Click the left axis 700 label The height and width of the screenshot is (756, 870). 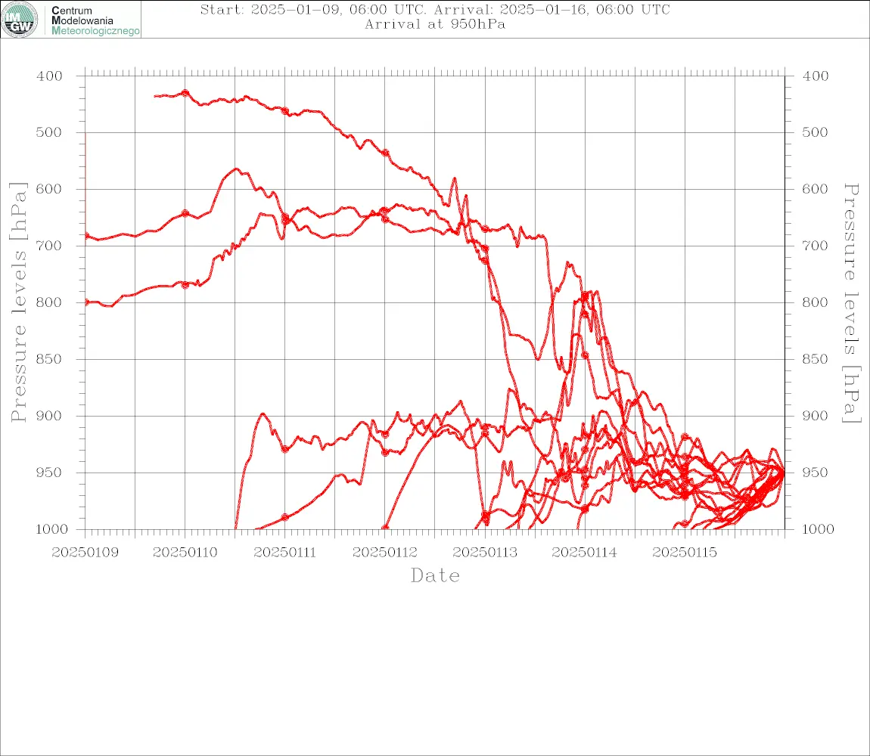[49, 246]
